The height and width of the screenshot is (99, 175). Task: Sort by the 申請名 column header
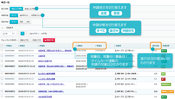(42, 46)
